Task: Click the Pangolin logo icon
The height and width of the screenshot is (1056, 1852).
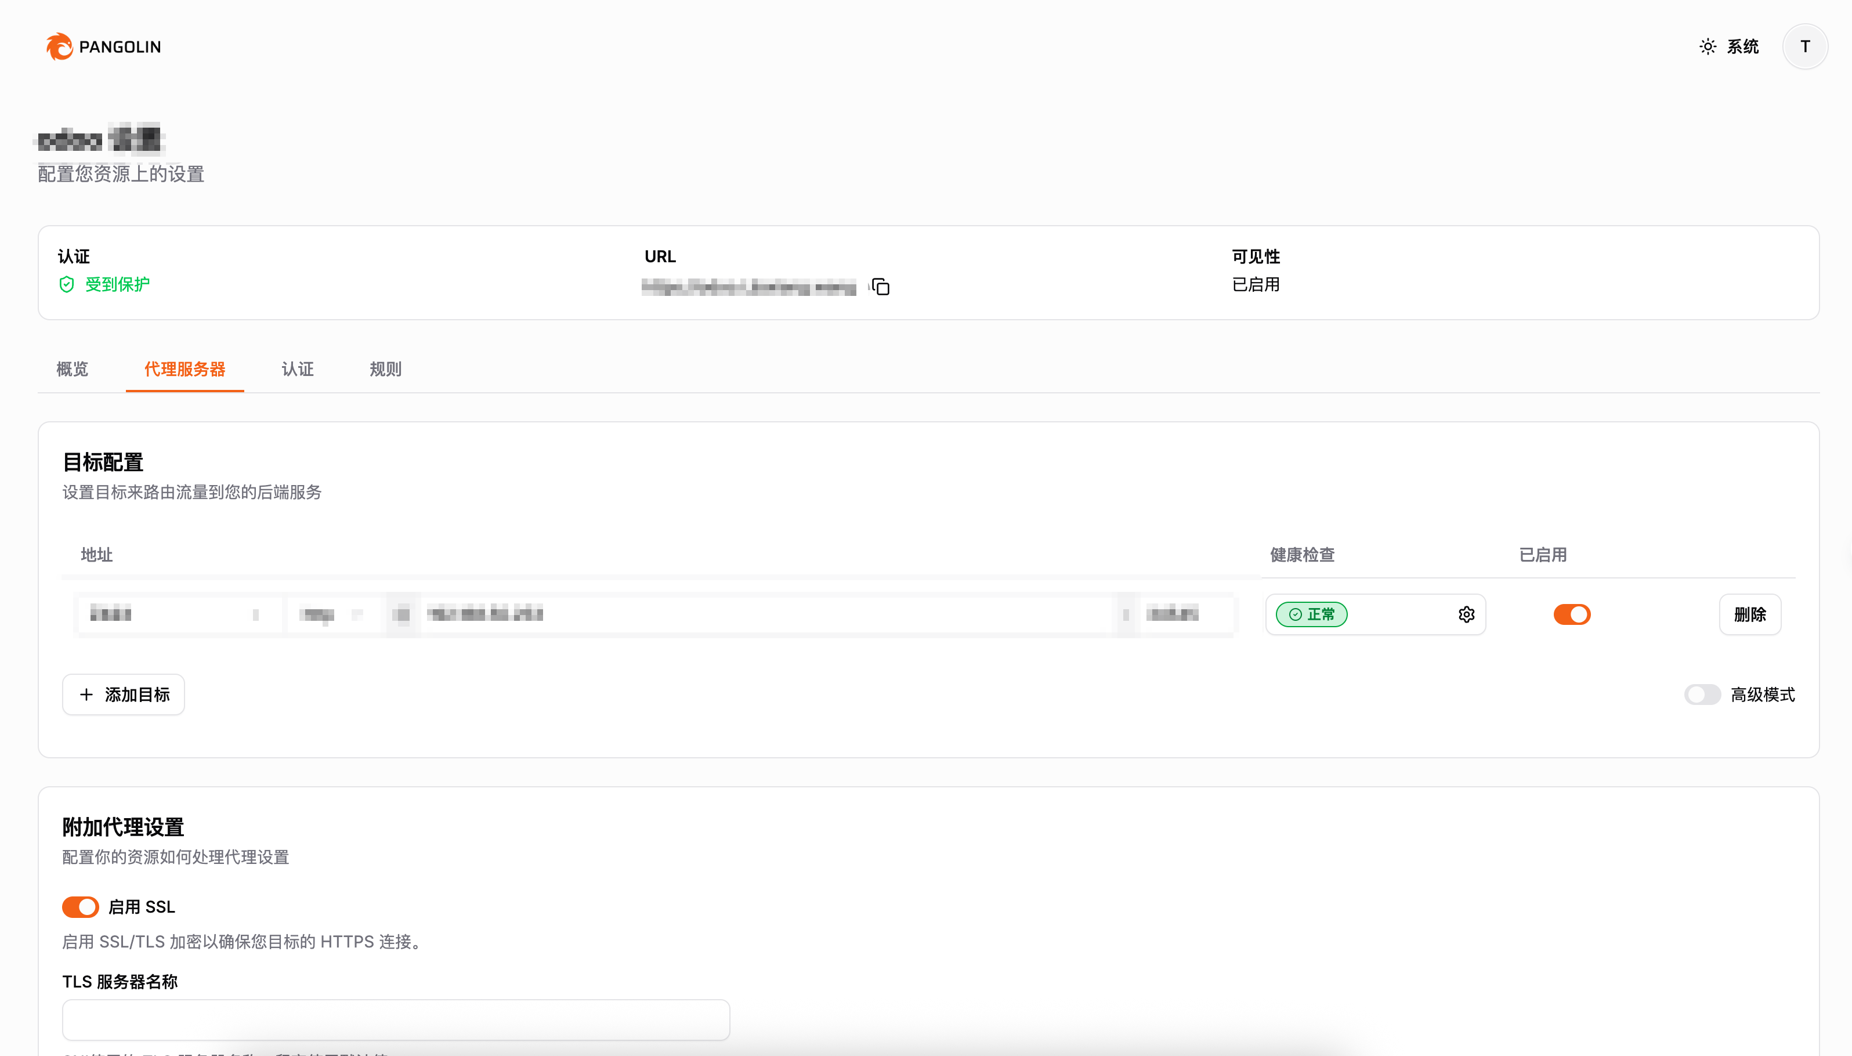Action: [59, 47]
